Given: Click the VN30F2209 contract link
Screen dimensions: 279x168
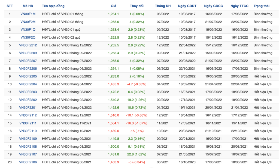Looking at the screenshot, I should (x=28, y=53).
